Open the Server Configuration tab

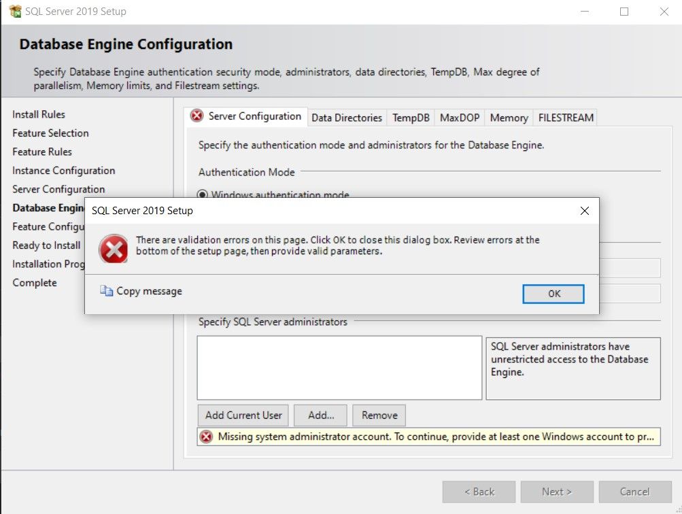tap(245, 116)
